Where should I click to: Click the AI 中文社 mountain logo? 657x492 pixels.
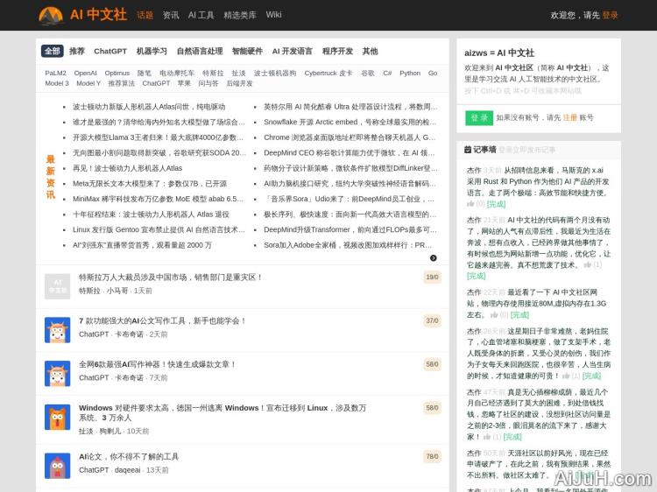coord(51,16)
